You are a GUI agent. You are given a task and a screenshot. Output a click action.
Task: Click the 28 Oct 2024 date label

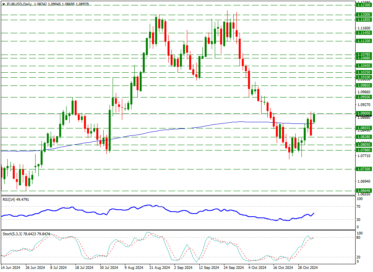(x=308, y=268)
